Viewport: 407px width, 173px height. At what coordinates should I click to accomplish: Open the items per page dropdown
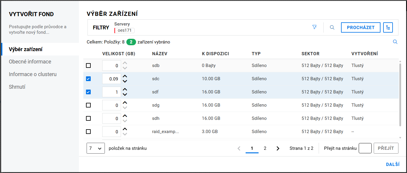(95, 148)
